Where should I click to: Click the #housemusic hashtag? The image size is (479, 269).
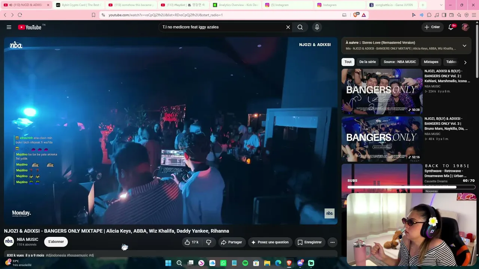click(x=77, y=256)
